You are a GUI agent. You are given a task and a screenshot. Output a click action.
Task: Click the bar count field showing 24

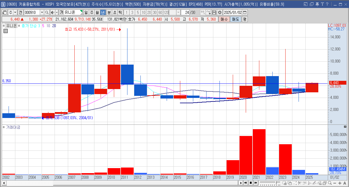click(x=185, y=12)
